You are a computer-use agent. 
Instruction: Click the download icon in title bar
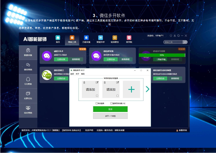tap(175, 36)
